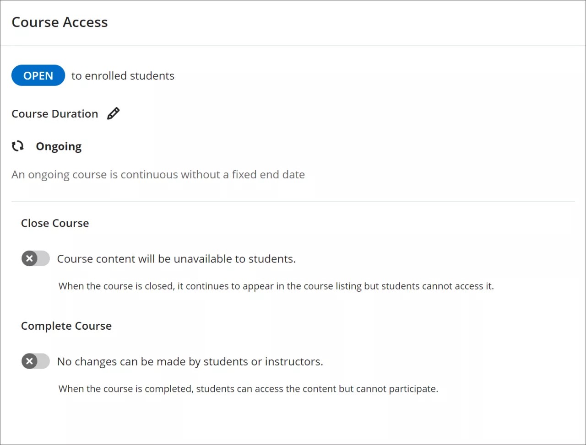This screenshot has height=445, width=586.
Task: Click the X icon inside Close Course toggle
Action: [x=29, y=258]
